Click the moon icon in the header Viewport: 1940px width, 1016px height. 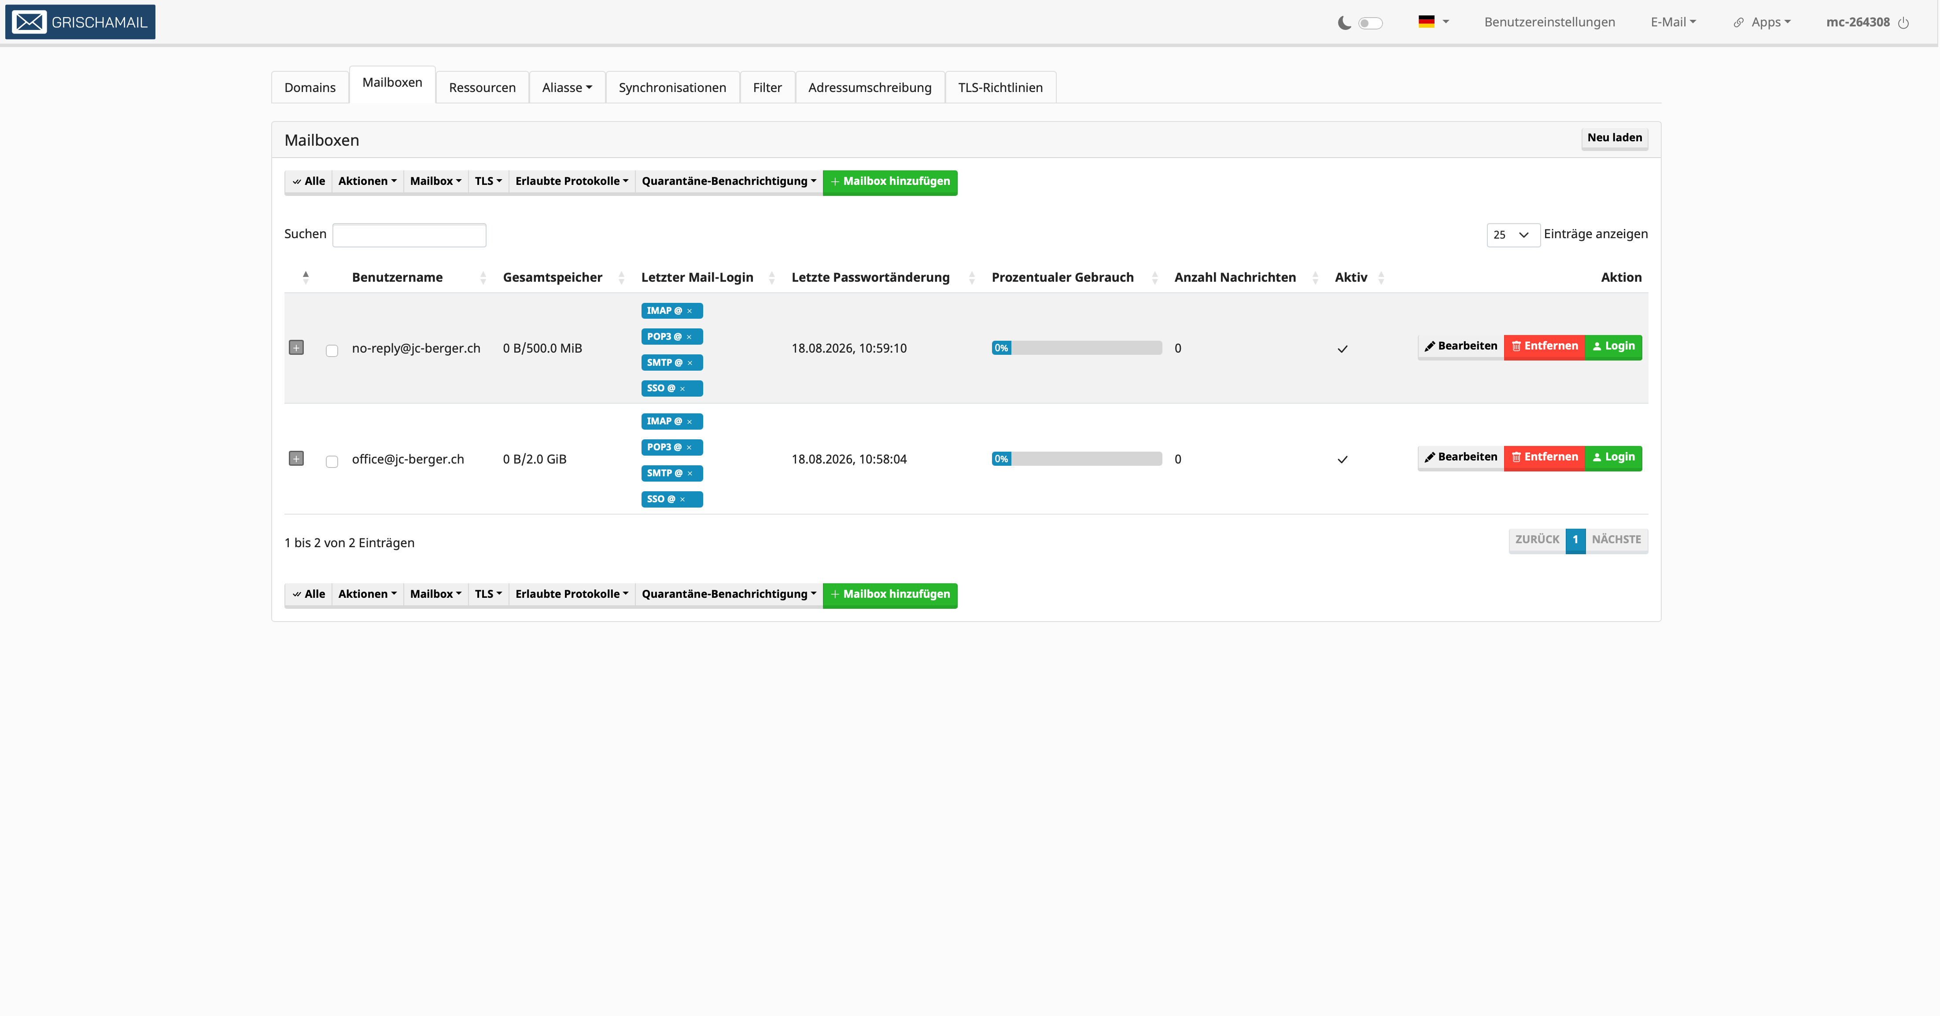coord(1344,22)
